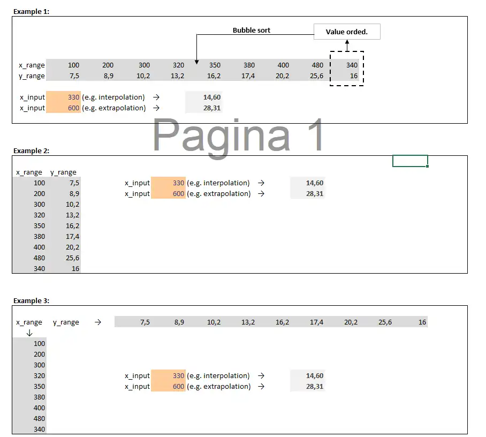This screenshot has width=486, height=437.
Task: Select x_range cell 100 in Example 1
Action: pos(64,65)
